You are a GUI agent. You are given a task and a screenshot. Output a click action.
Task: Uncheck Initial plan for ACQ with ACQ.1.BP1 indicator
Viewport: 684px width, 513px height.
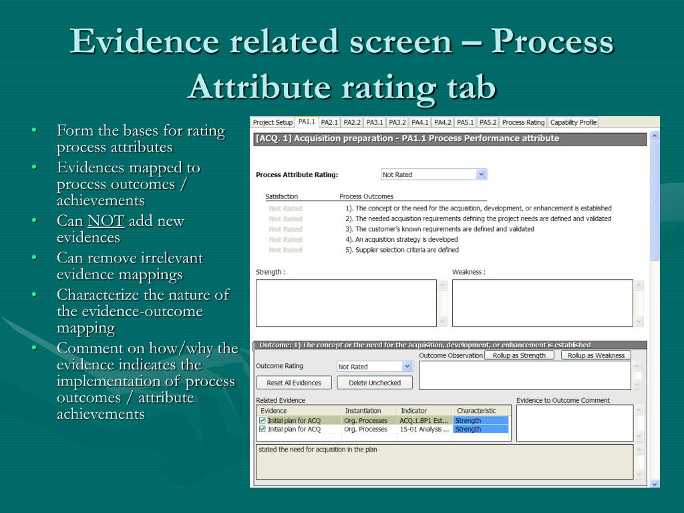[x=262, y=421]
